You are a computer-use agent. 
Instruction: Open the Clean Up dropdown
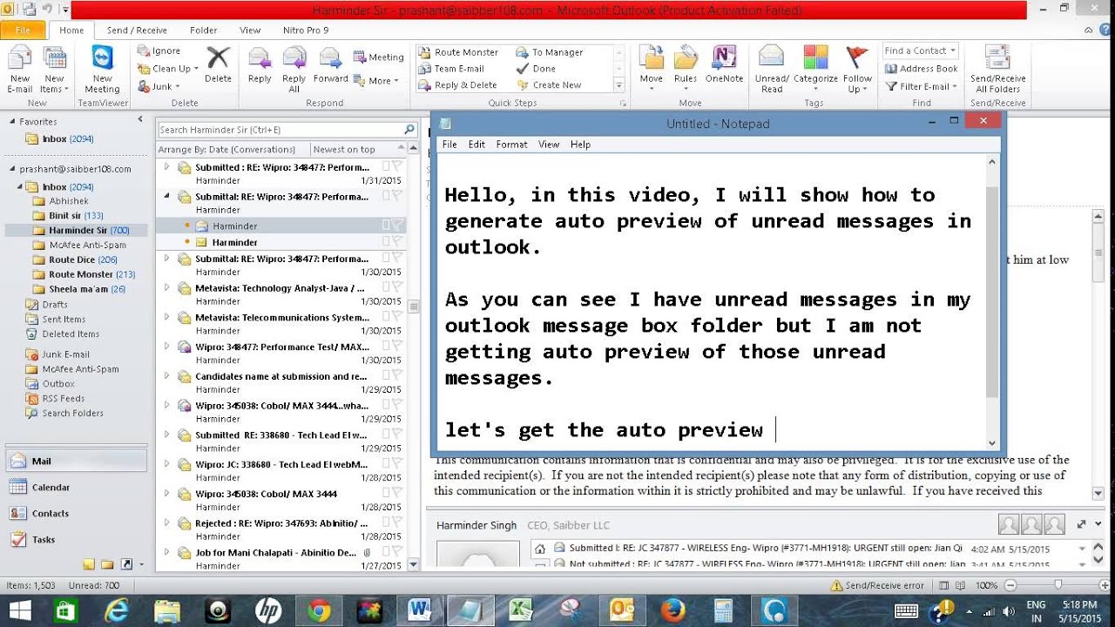click(x=168, y=69)
